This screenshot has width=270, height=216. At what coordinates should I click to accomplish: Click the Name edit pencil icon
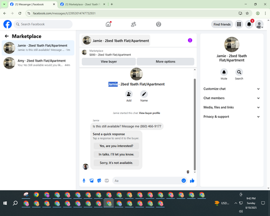coord(144,94)
